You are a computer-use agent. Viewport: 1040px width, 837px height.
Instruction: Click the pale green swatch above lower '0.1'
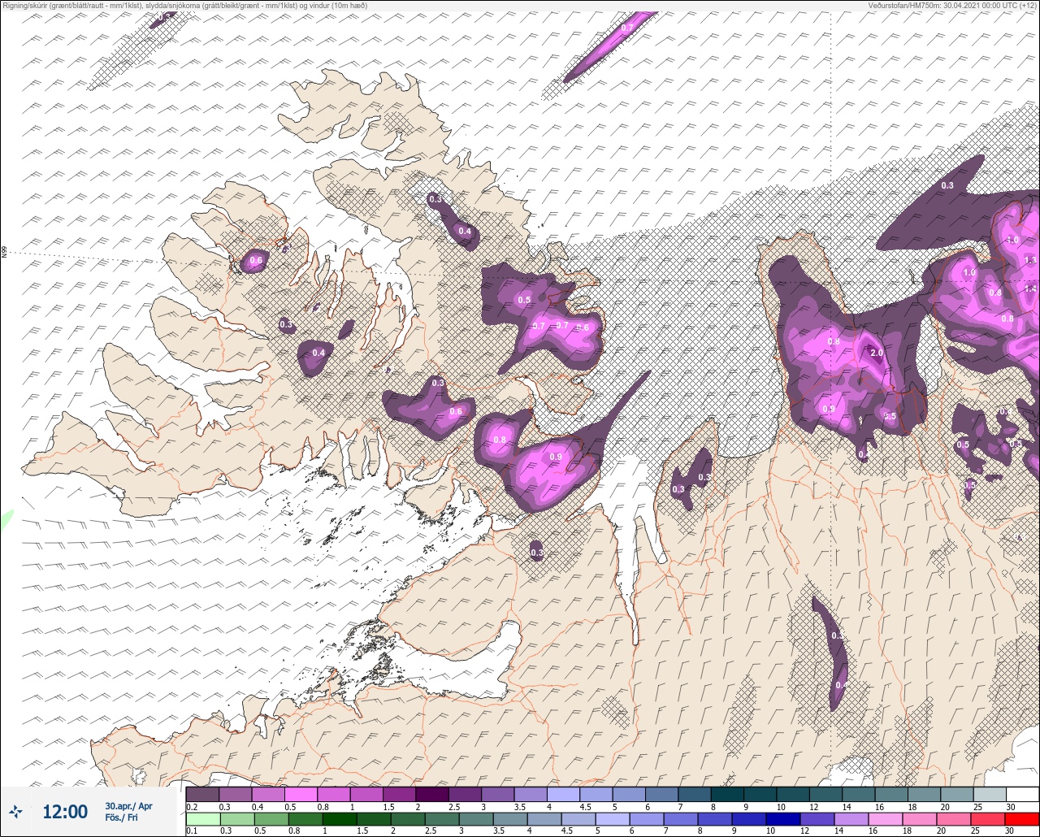202,818
